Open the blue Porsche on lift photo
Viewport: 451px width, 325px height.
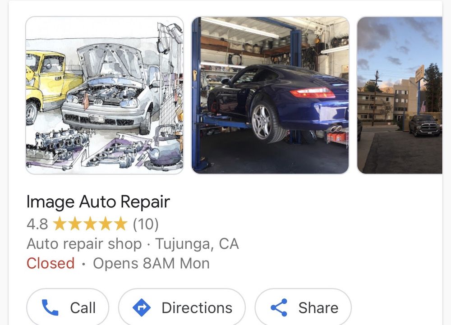(x=270, y=96)
